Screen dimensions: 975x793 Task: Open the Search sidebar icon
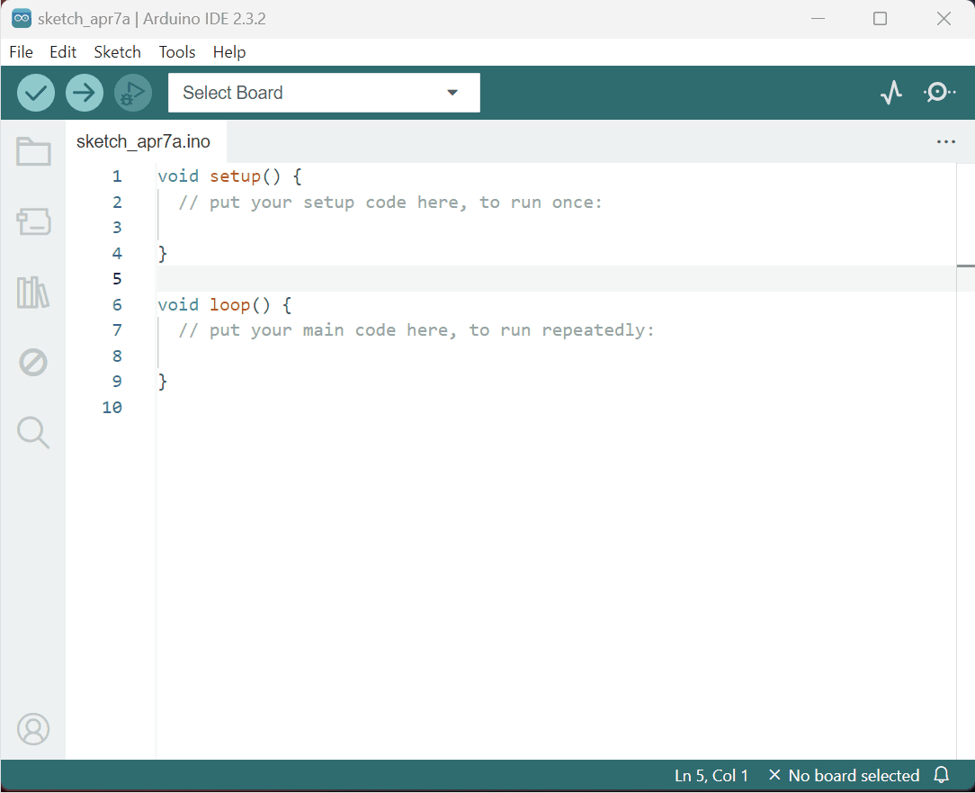pyautogui.click(x=33, y=432)
